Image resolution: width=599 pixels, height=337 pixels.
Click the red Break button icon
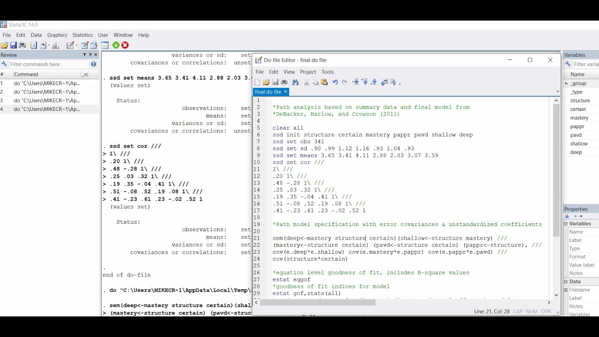(125, 45)
